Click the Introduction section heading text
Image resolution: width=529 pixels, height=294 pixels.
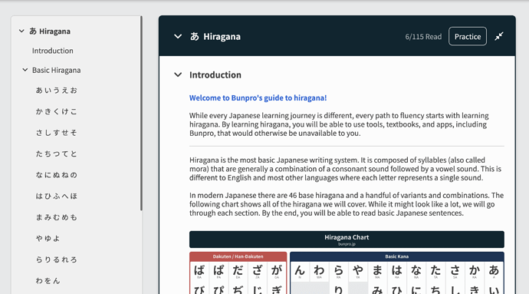coord(215,74)
